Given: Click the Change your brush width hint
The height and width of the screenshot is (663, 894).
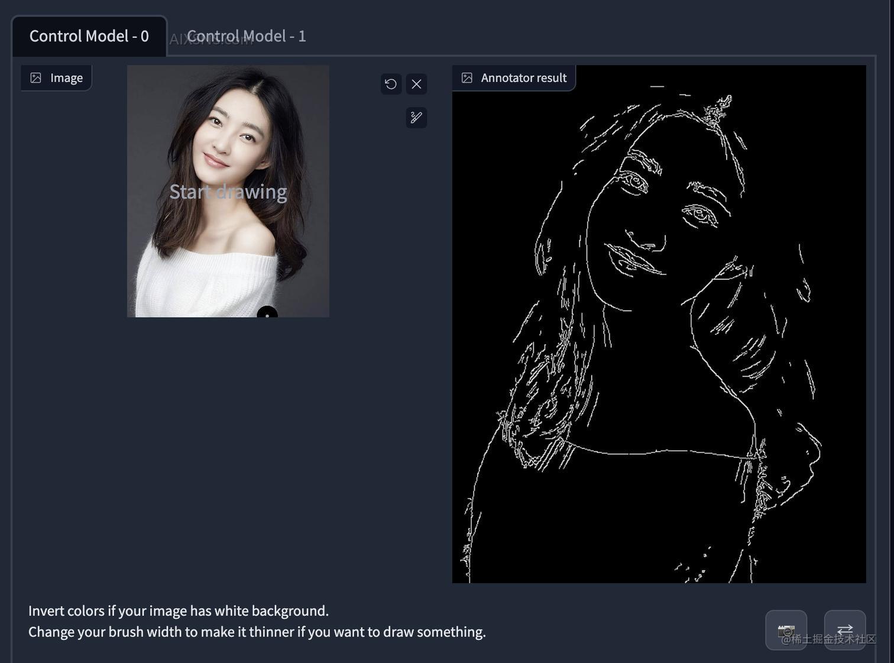Looking at the screenshot, I should pyautogui.click(x=257, y=632).
